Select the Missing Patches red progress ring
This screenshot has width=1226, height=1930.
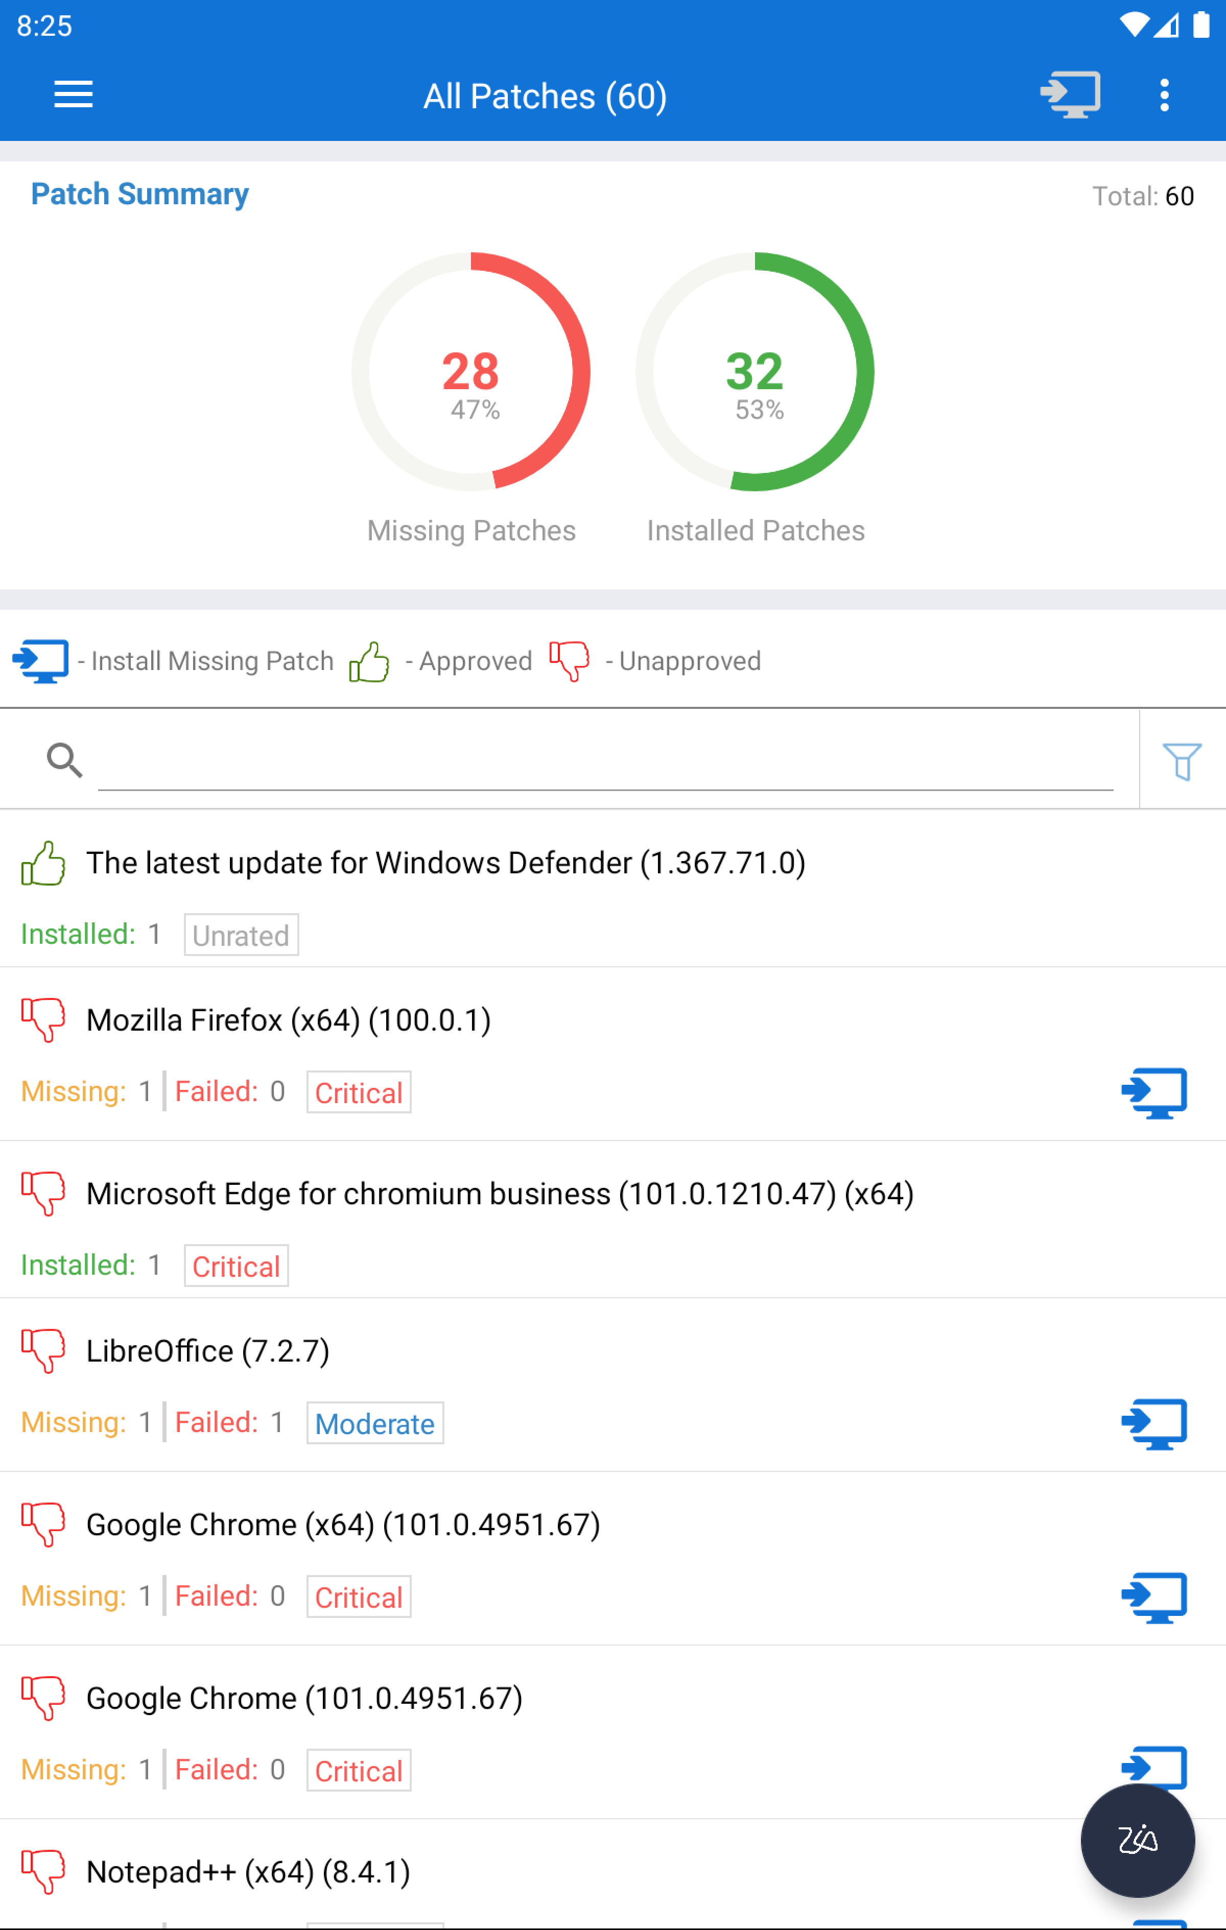click(471, 372)
